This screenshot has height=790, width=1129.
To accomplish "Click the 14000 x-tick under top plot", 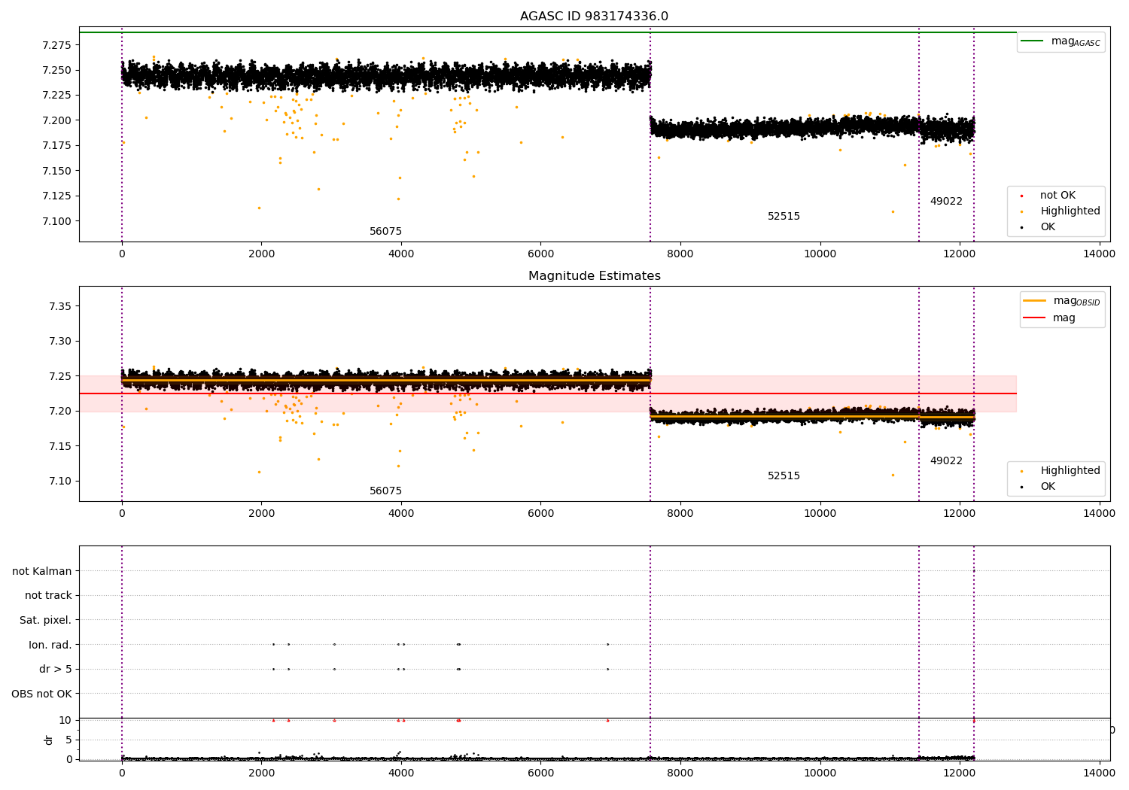I will click(x=1099, y=254).
